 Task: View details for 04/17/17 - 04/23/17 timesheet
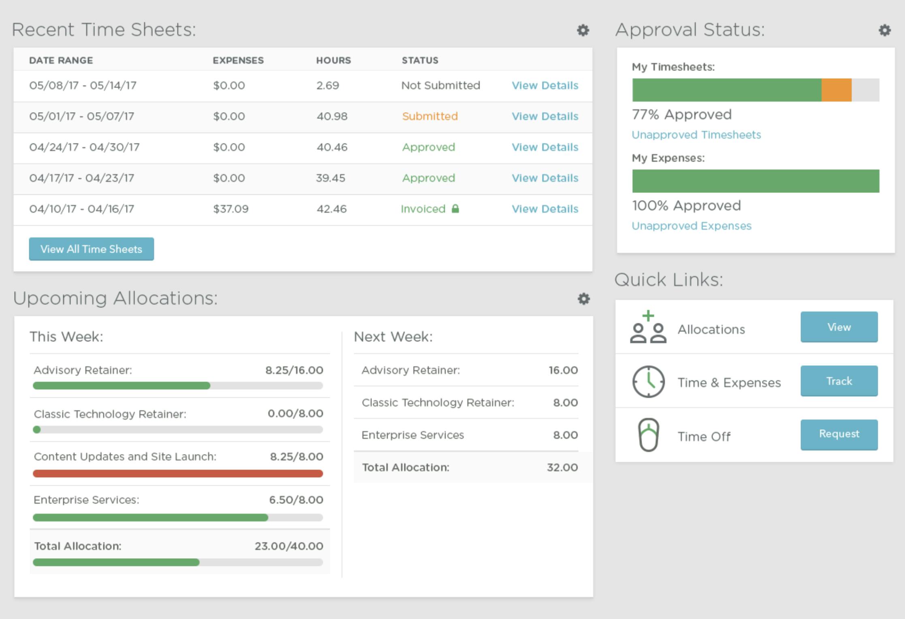tap(545, 178)
